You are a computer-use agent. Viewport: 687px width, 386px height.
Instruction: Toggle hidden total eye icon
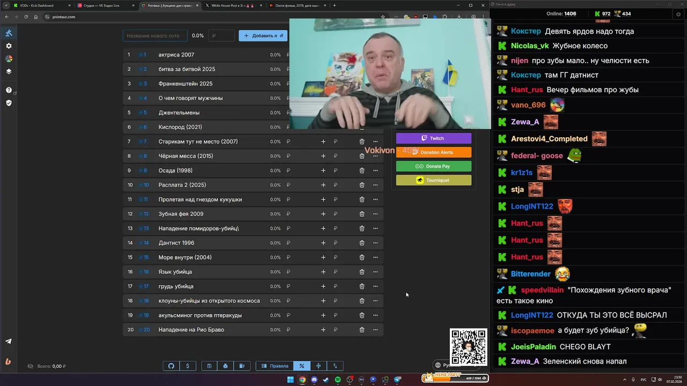[x=31, y=366]
